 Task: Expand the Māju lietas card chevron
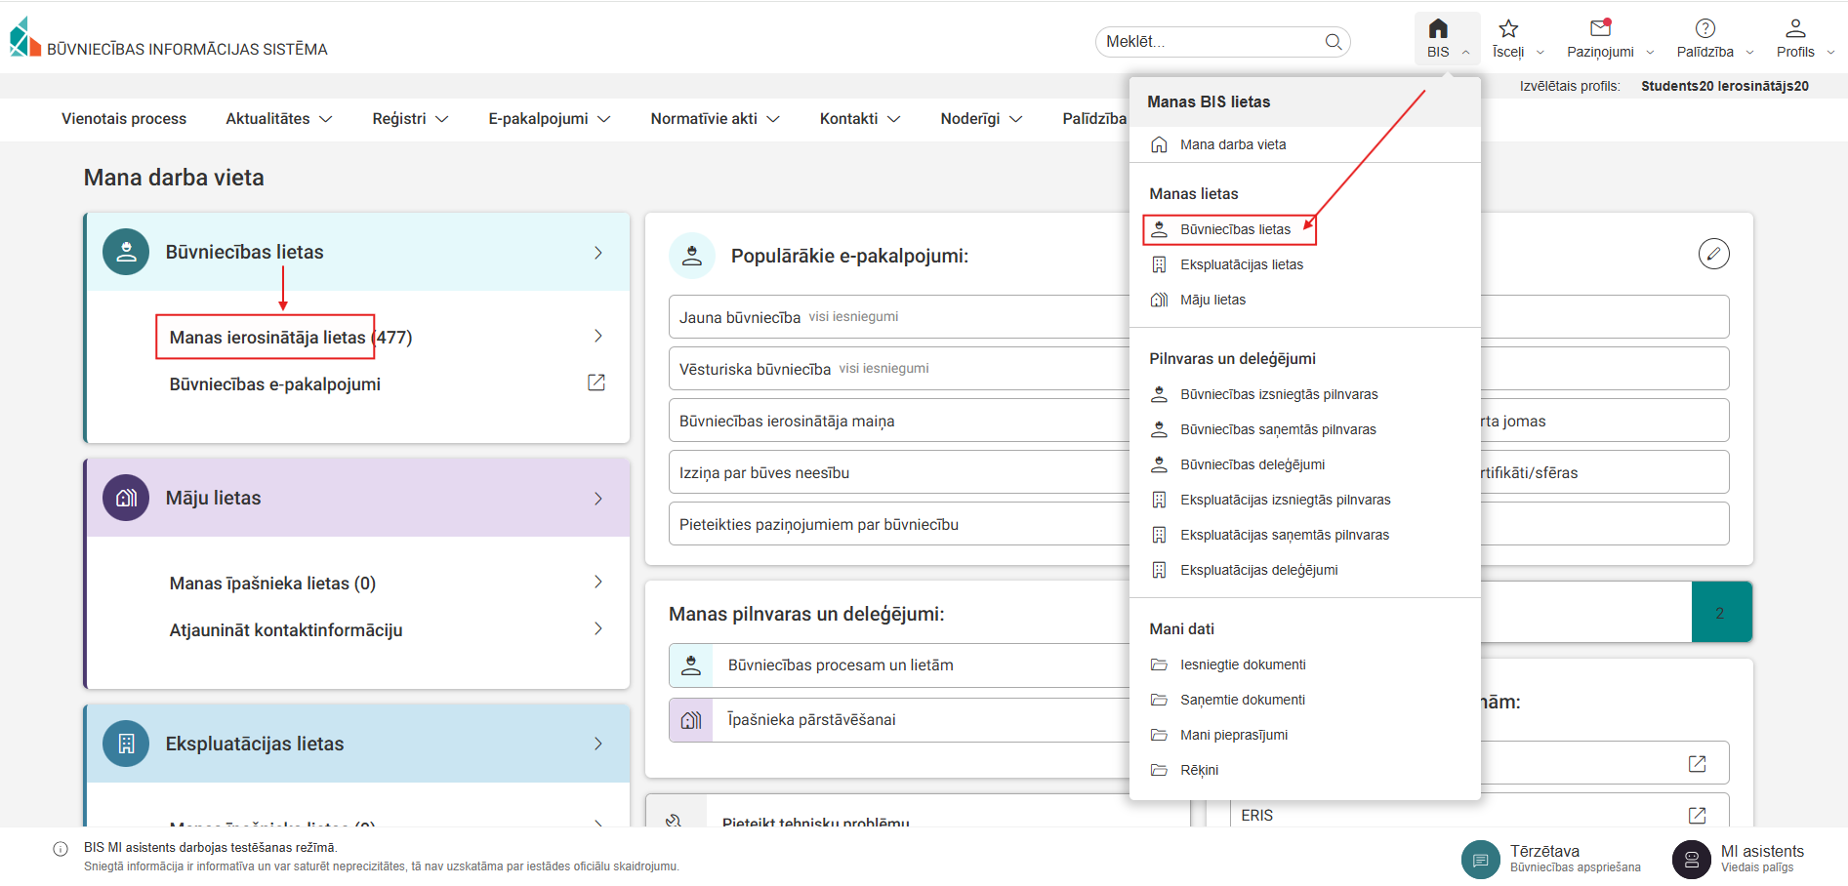598,499
